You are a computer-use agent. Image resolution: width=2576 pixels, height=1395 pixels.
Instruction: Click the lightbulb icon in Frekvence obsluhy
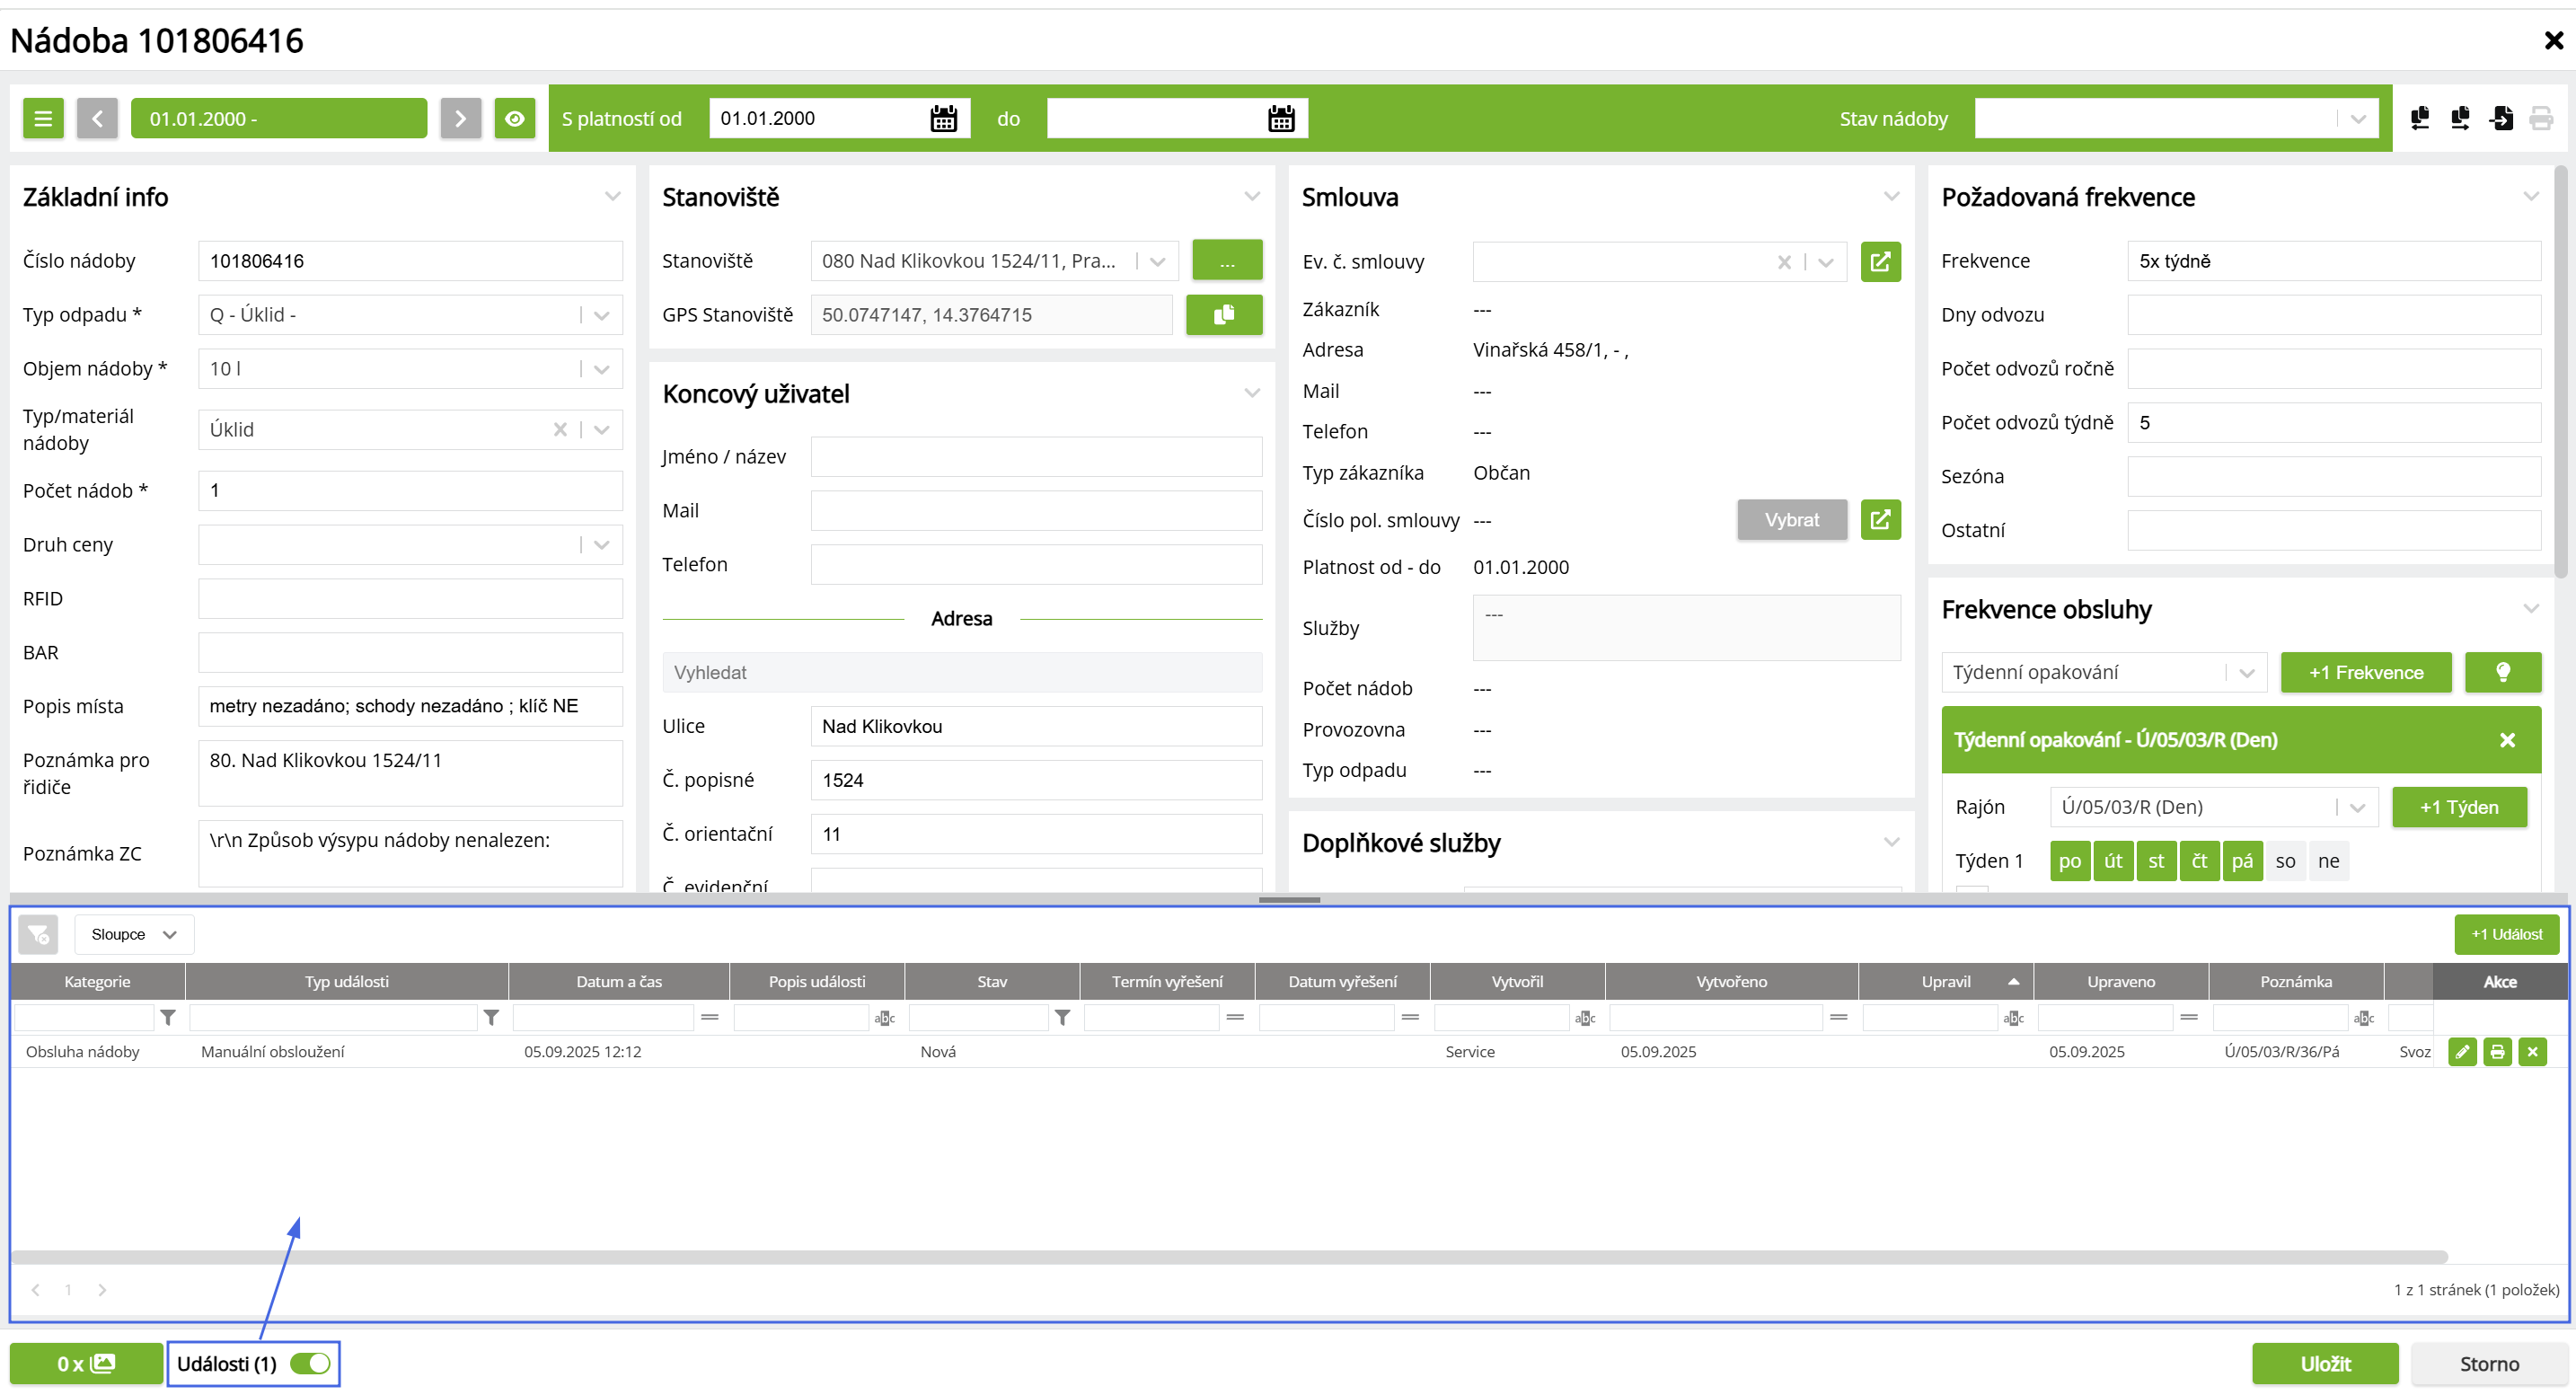click(2502, 672)
